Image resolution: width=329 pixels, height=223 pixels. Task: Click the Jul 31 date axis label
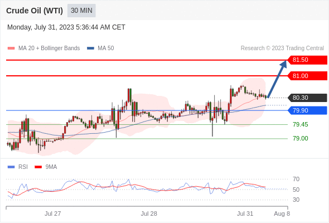245,214
